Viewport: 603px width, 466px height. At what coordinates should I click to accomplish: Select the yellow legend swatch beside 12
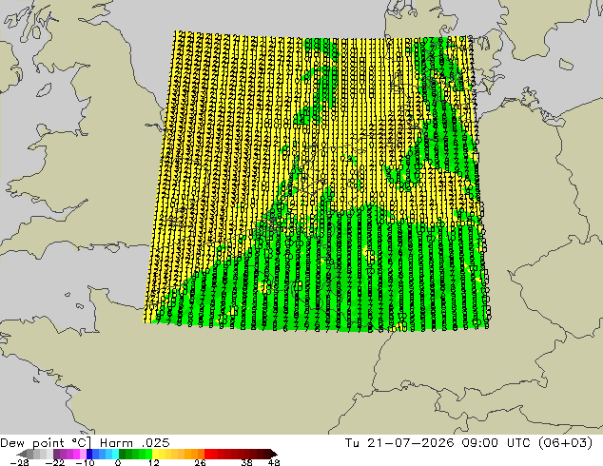point(156,454)
